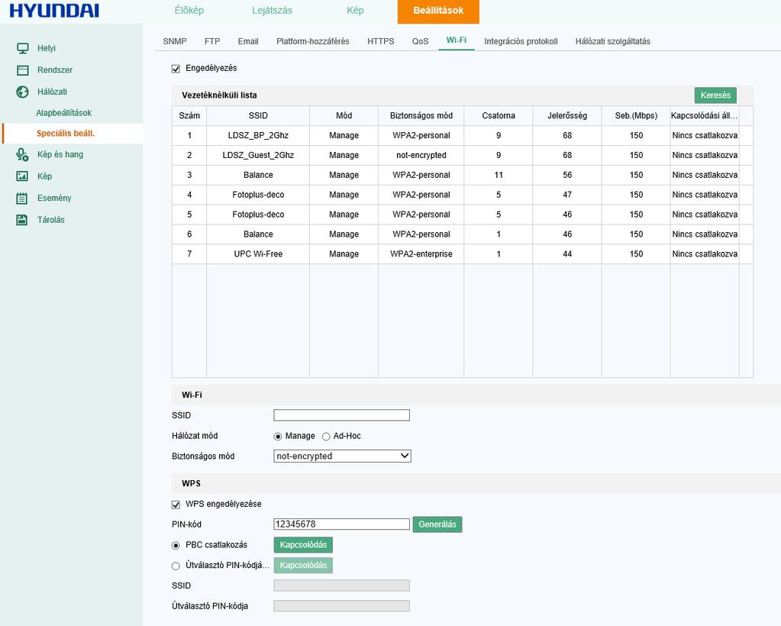Viewport: 781px width, 626px height.
Task: Select Fotoplus-deco row number 4
Action: pos(462,195)
